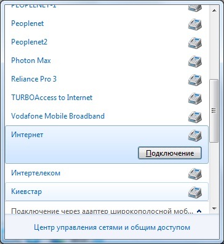Image resolution: width=224 pixels, height=244 pixels.
Task: Select the Photon Max connection
Action: point(106,61)
